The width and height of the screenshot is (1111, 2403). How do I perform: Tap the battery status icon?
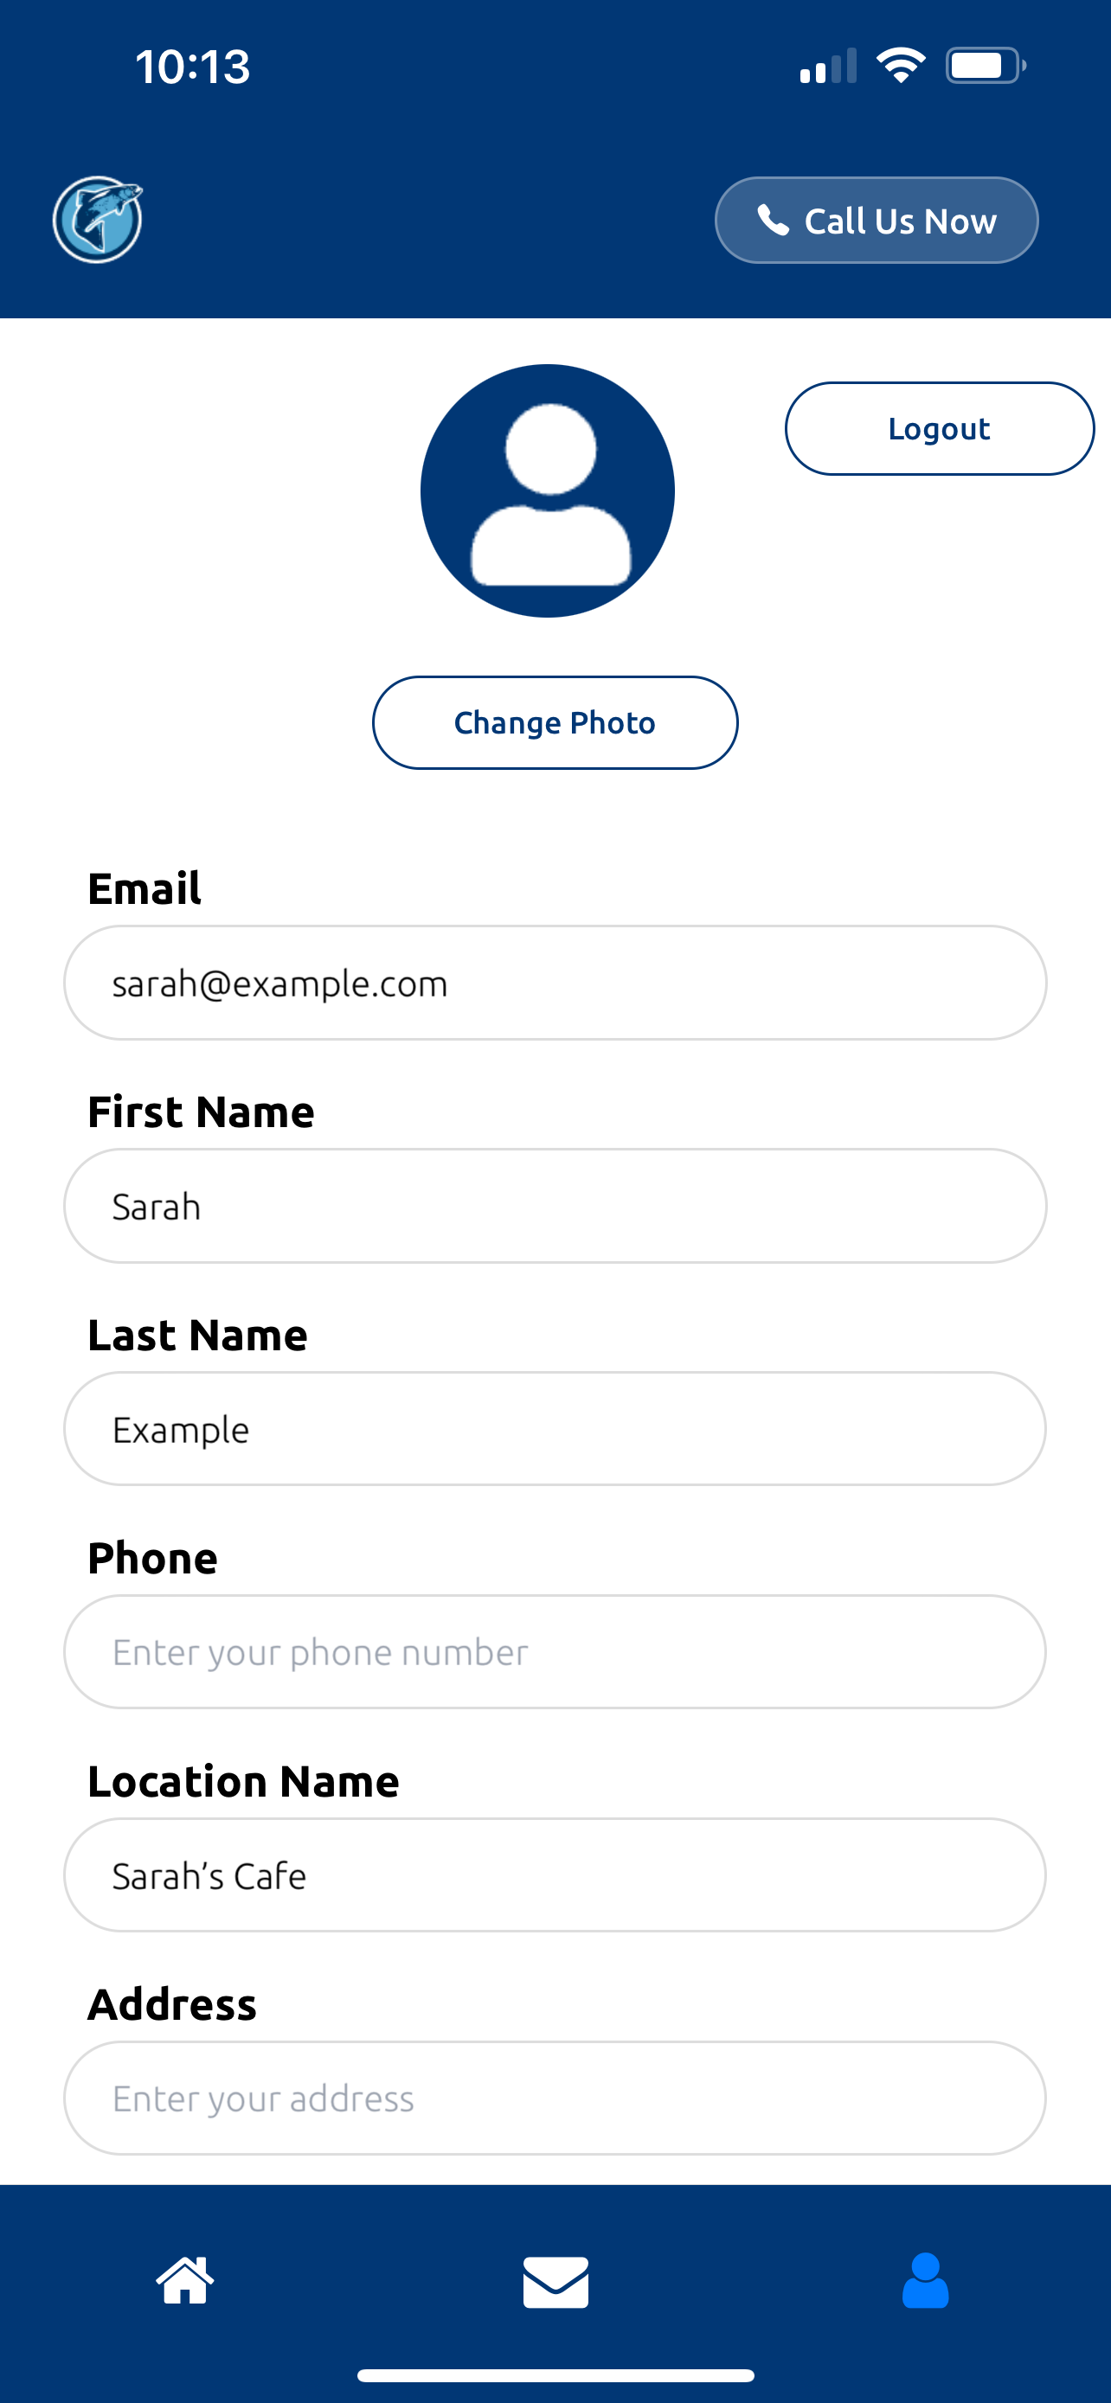[986, 65]
